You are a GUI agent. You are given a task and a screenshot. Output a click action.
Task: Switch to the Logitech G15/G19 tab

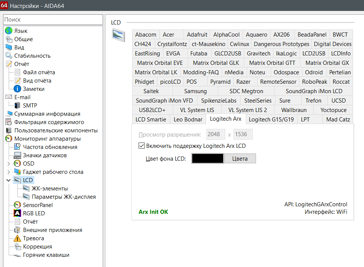tap(271, 120)
